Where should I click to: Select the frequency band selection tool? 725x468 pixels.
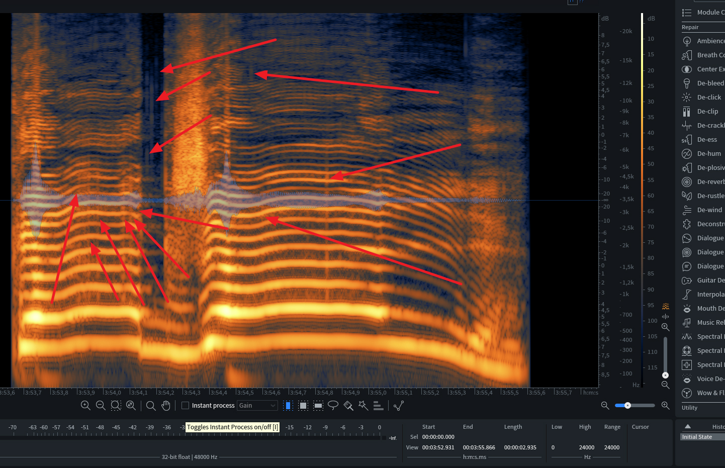click(x=318, y=406)
